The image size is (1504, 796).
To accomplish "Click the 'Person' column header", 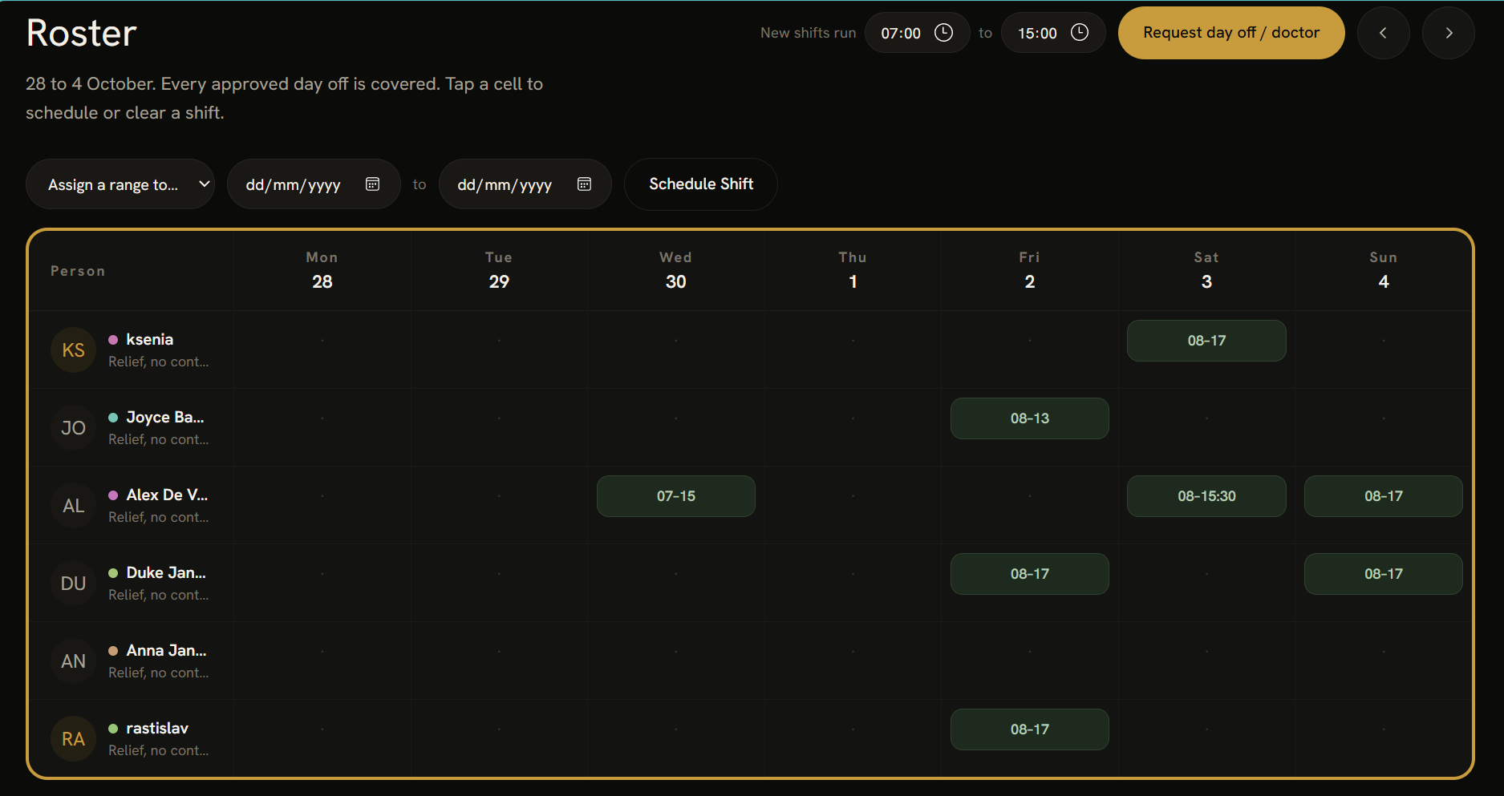I will pyautogui.click(x=78, y=271).
